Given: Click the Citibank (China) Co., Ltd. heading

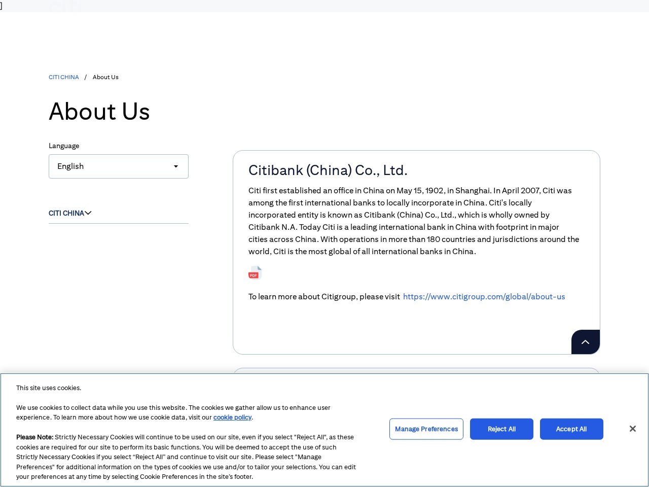Looking at the screenshot, I should [x=328, y=170].
